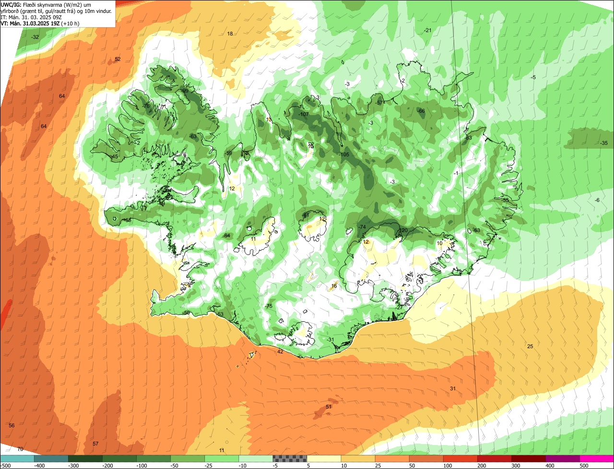This screenshot has width=614, height=469.
Task: Click the '-1' flux value on the map
Action: coord(456,173)
